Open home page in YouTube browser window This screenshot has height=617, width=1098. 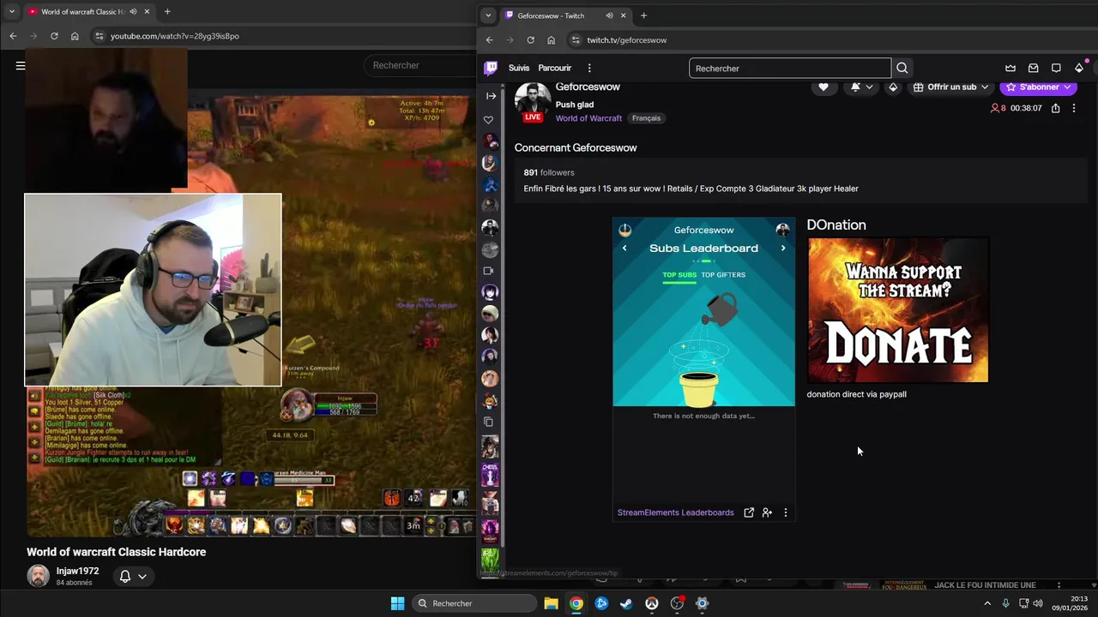(x=75, y=36)
